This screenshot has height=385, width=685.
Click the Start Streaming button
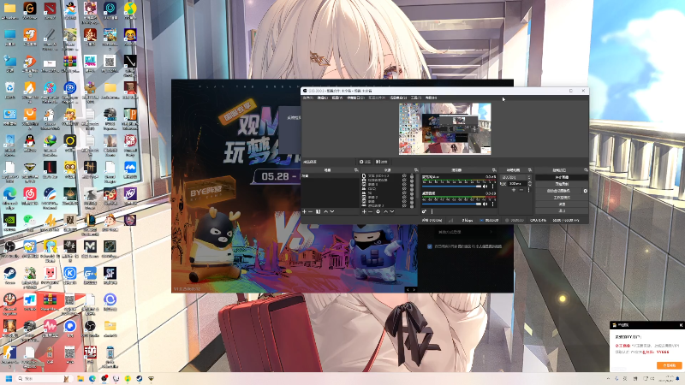pos(562,177)
